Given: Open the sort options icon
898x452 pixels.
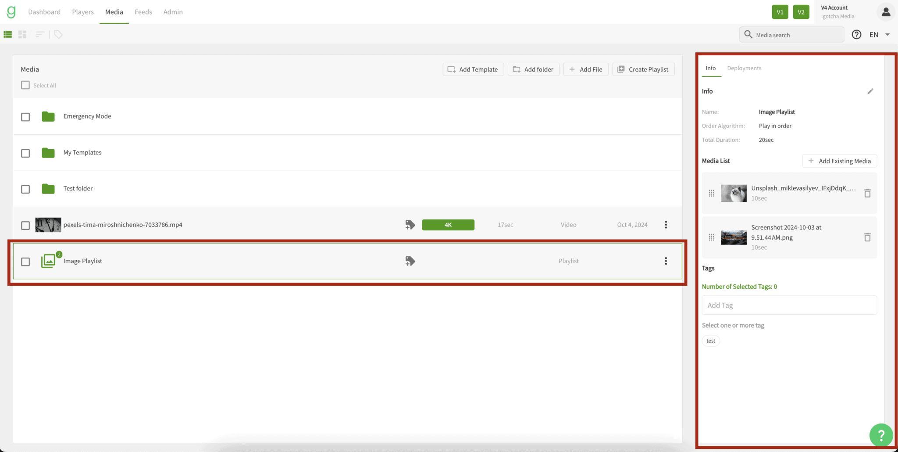Looking at the screenshot, I should tap(40, 34).
